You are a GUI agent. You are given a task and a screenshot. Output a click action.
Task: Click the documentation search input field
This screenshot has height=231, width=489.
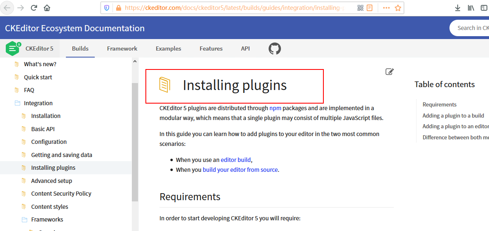tap(469, 28)
